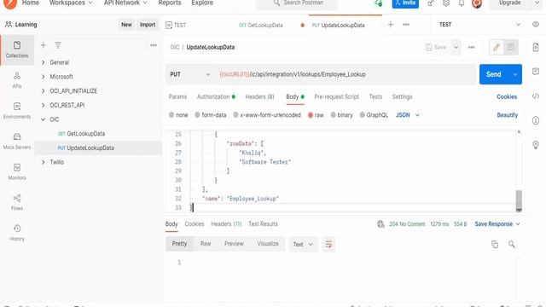Open the APIs sidebar panel
546x307 pixels.
(17, 80)
